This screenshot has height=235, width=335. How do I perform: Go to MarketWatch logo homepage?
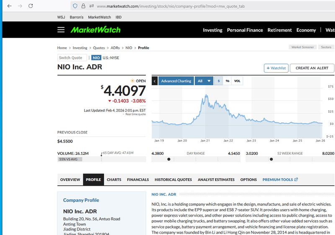(95, 30)
